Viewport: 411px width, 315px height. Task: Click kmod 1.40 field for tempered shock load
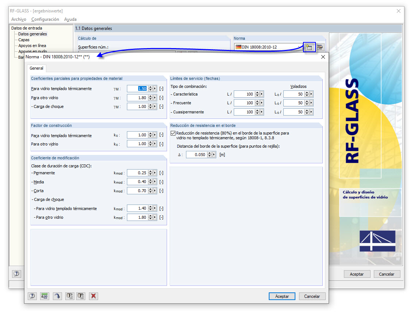coord(137,209)
